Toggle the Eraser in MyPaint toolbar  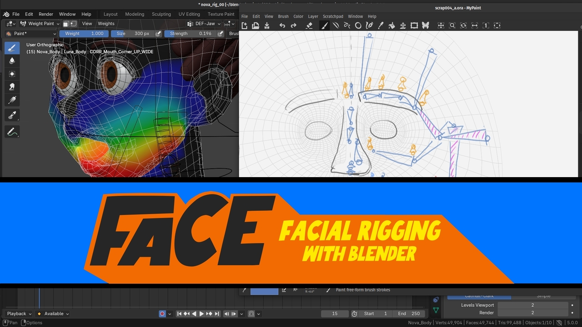(310, 25)
